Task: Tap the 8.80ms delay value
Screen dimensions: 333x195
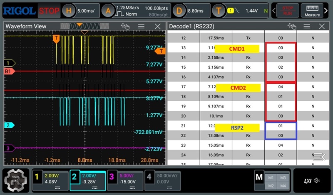Action: [195, 11]
